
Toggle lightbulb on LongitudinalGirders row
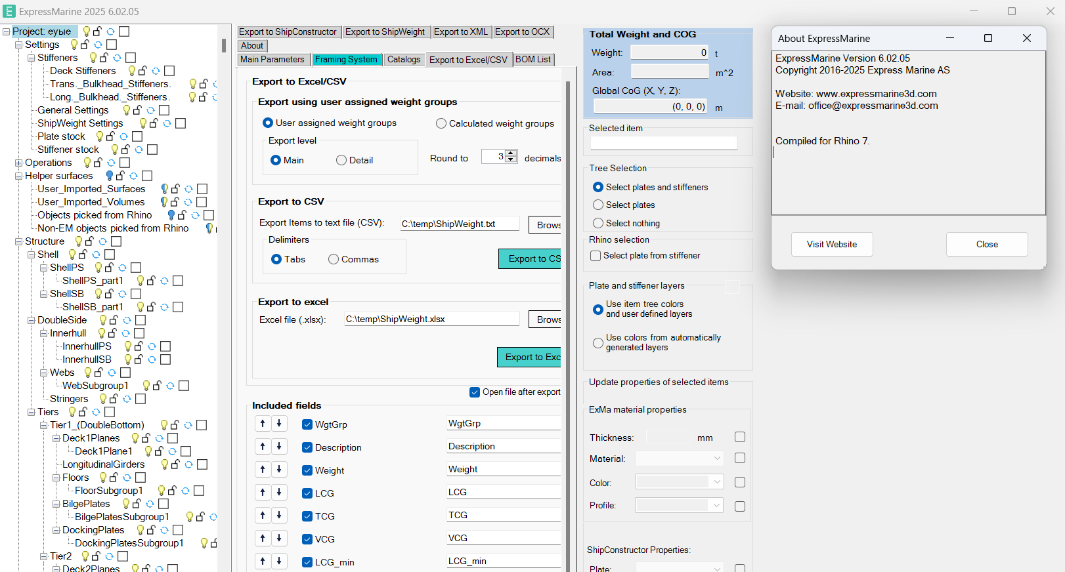[165, 464]
